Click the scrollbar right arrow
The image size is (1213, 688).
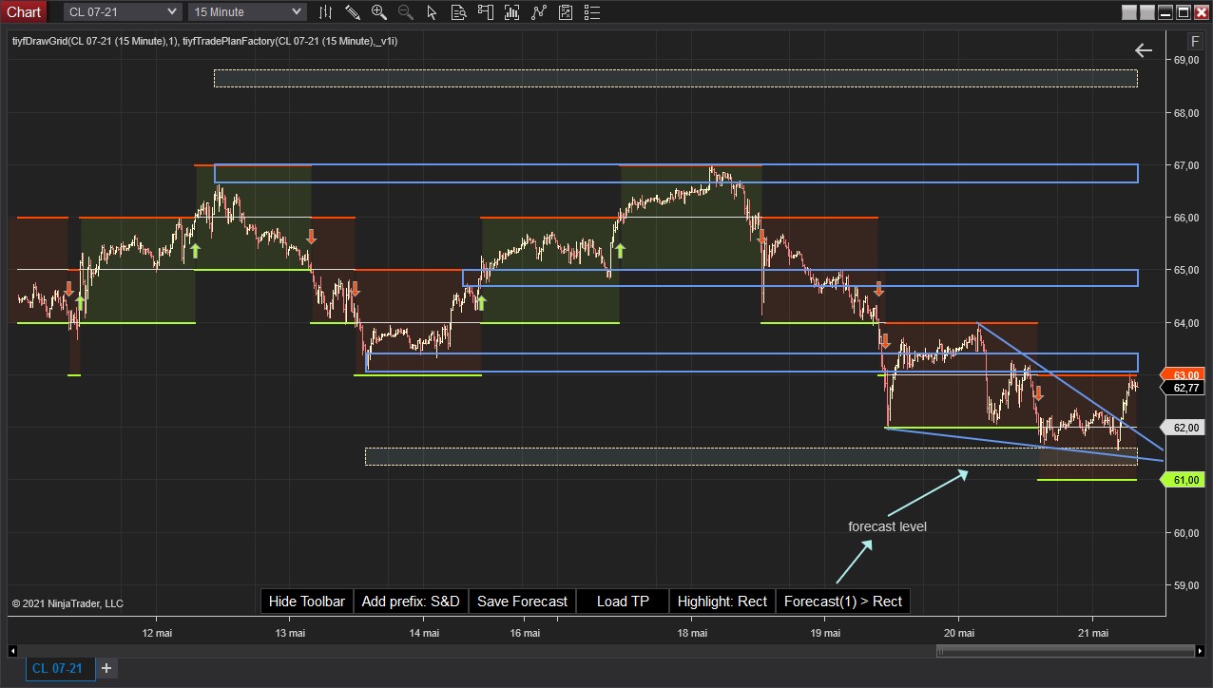click(1199, 651)
